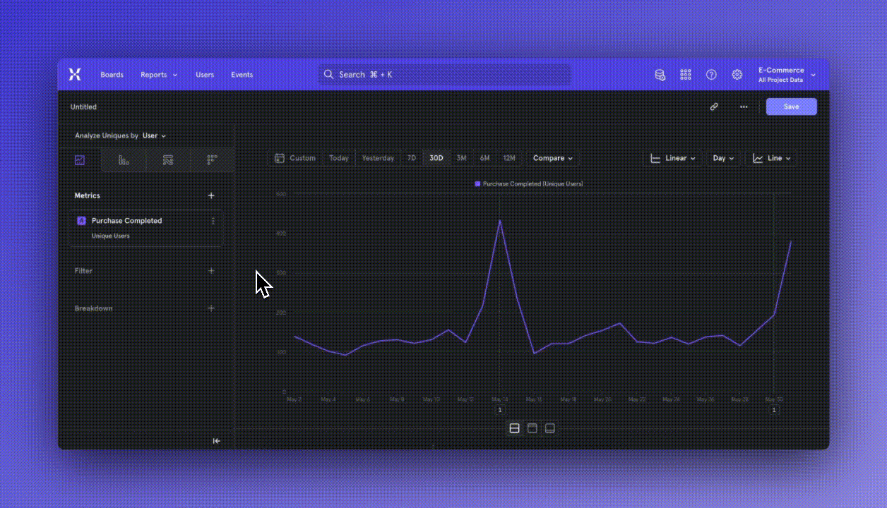Copy report link with chain icon
The width and height of the screenshot is (887, 508).
[714, 107]
